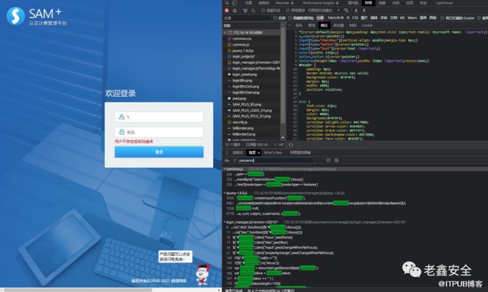Image resolution: width=488 pixels, height=292 pixels.
Task: Click the blue 登录 login button
Action: click(x=158, y=152)
